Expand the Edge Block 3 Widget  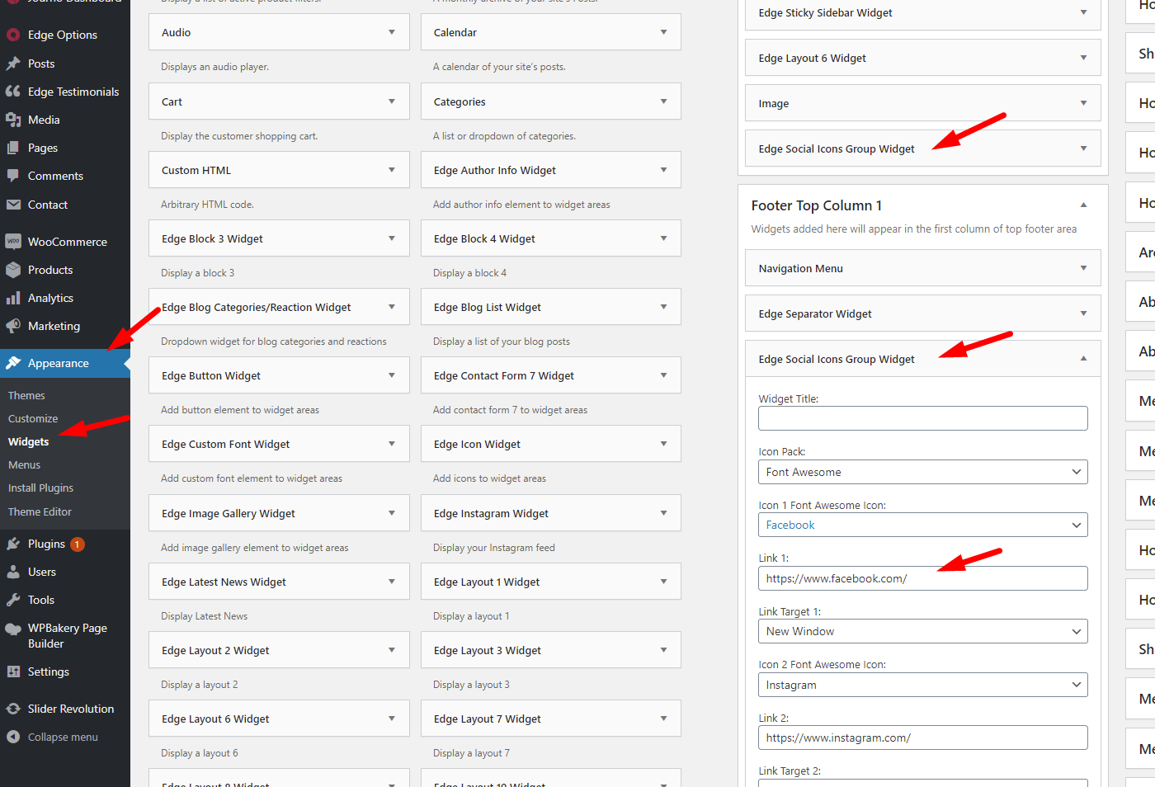[x=391, y=238]
